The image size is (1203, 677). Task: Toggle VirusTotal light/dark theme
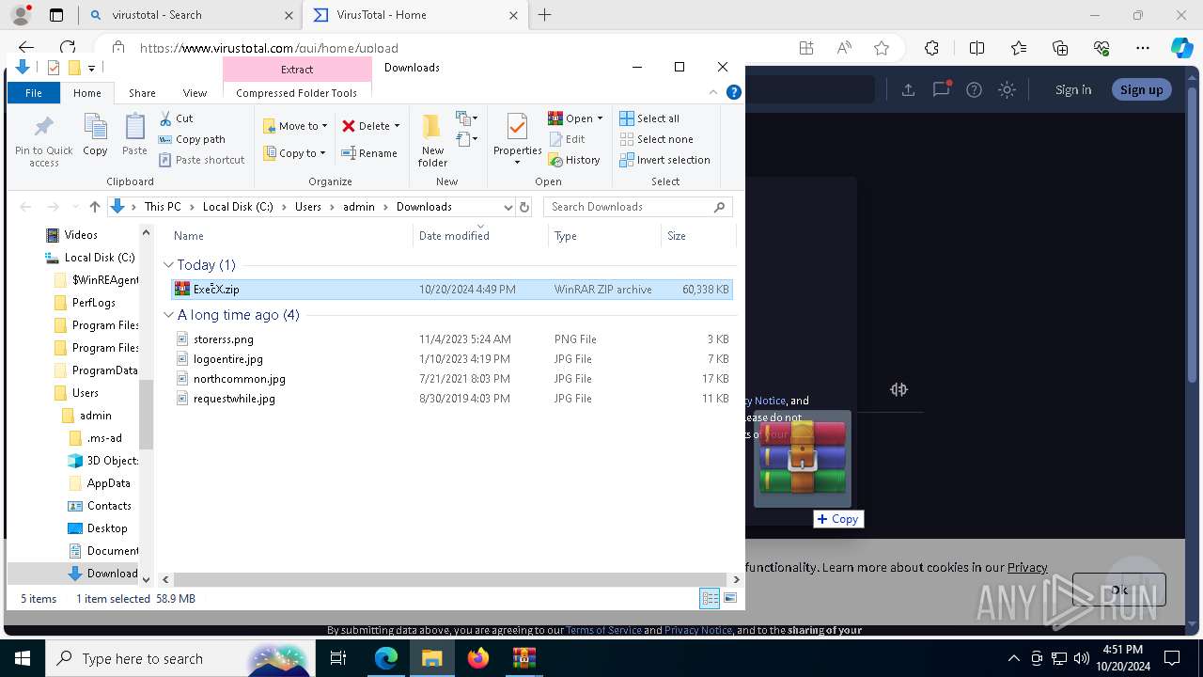[1008, 89]
